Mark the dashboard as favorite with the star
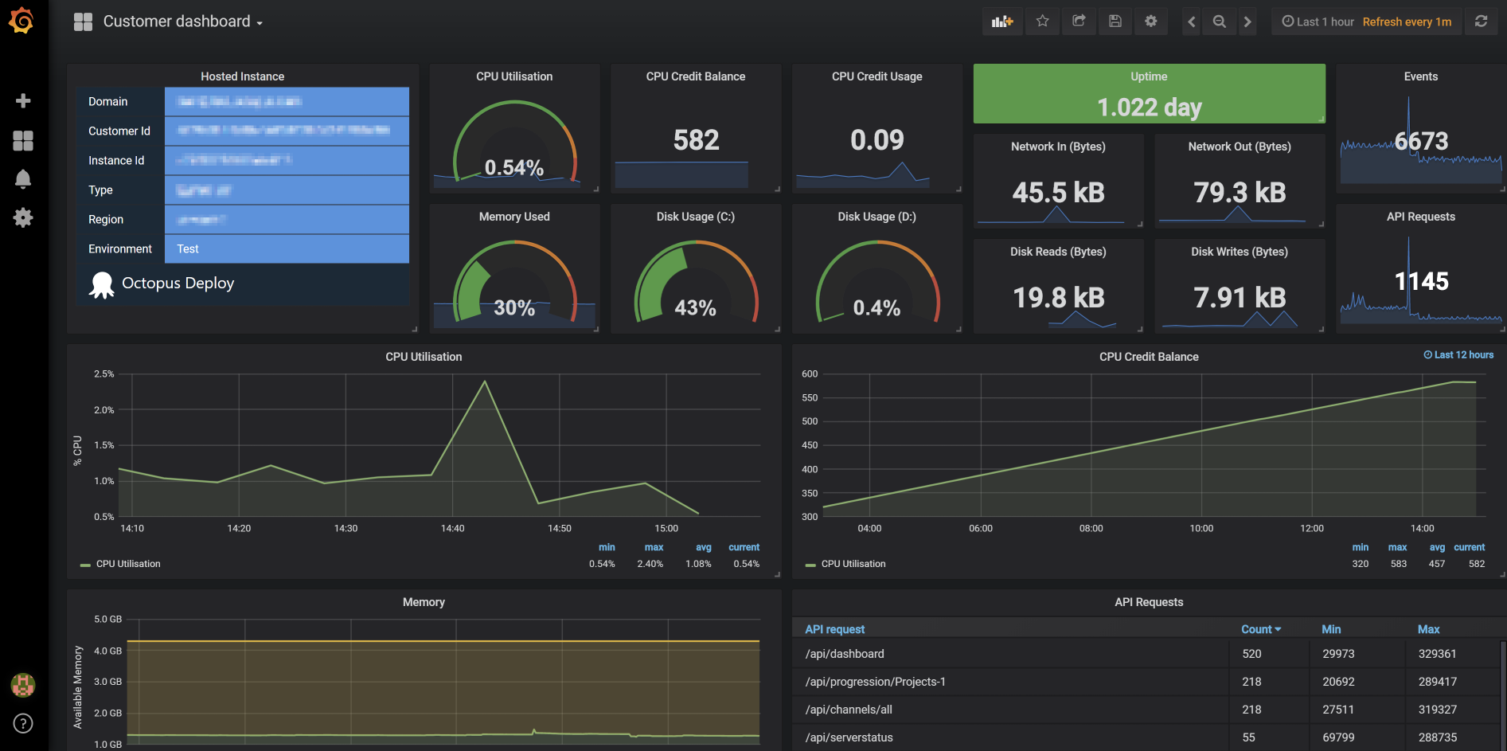Image resolution: width=1507 pixels, height=751 pixels. (1042, 22)
